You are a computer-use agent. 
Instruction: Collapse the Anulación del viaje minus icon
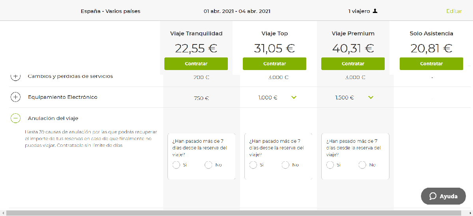point(15,118)
